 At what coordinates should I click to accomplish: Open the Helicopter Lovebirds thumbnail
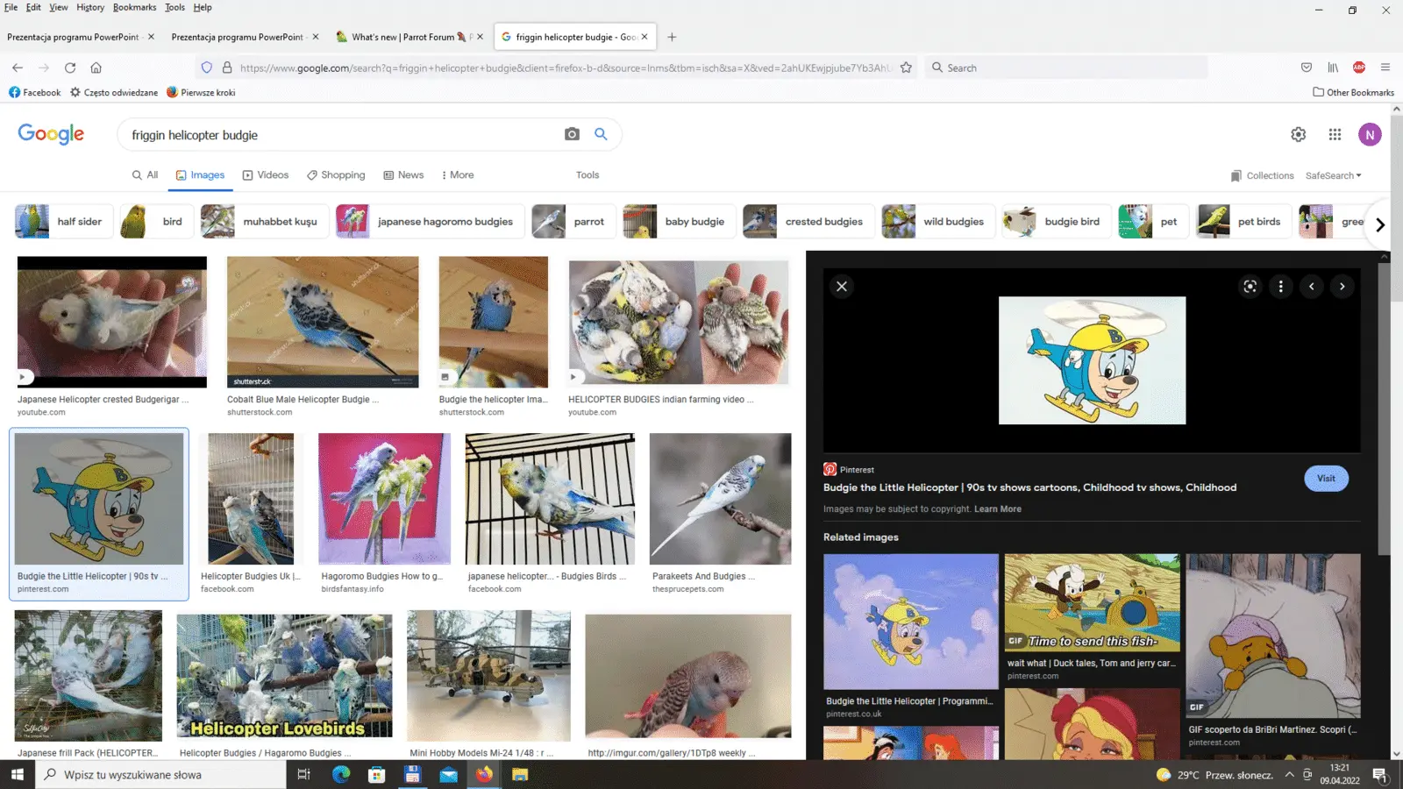click(284, 675)
